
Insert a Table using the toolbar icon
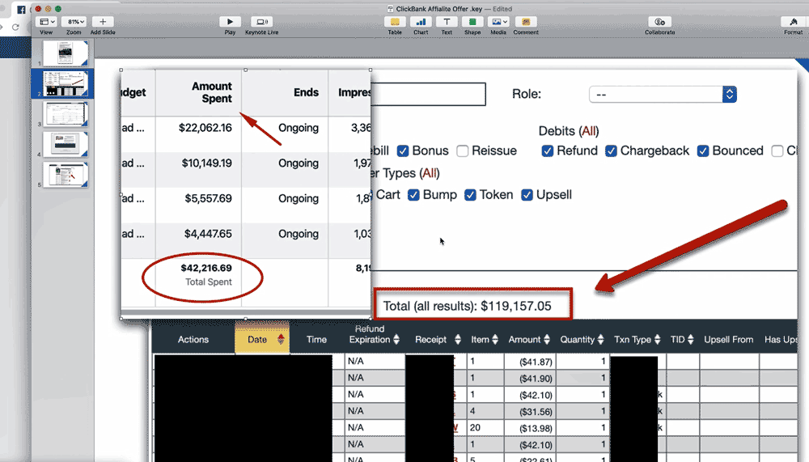[395, 22]
